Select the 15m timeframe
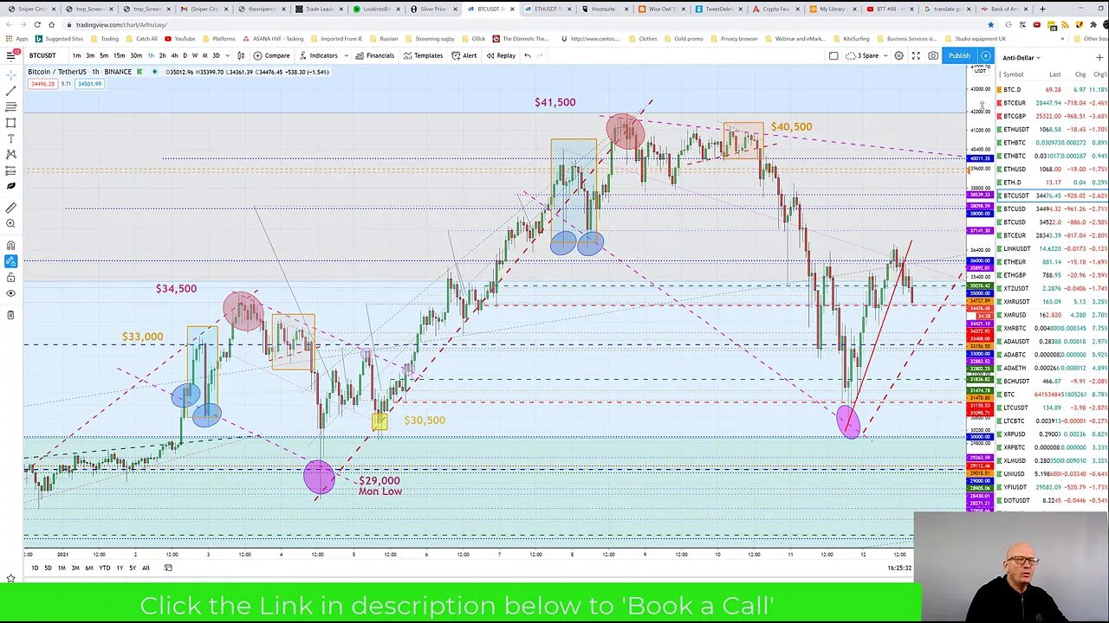This screenshot has width=1109, height=623. (x=119, y=55)
